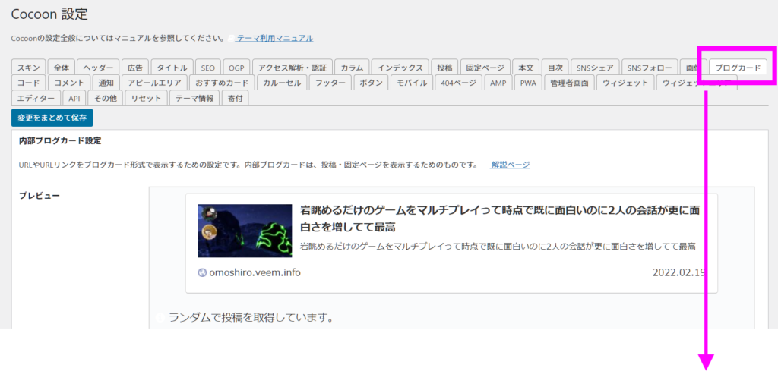Open the アクセス解析・認証 tab
Viewport: 778px width, 387px height.
tap(292, 68)
